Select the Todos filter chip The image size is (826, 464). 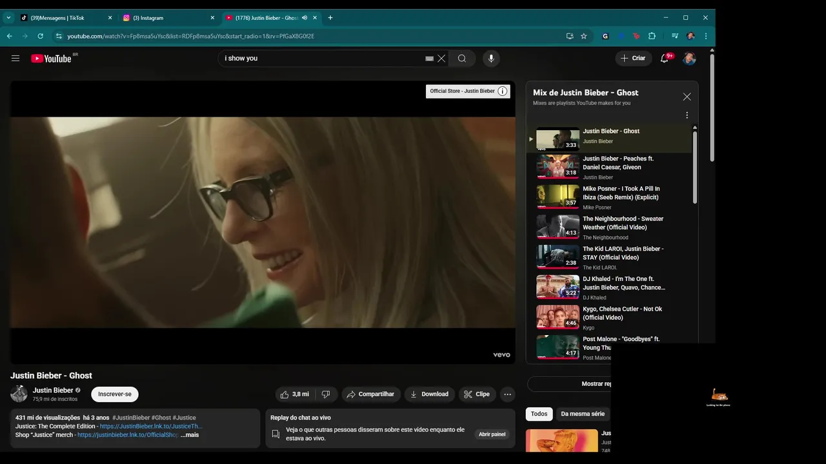coord(539,414)
